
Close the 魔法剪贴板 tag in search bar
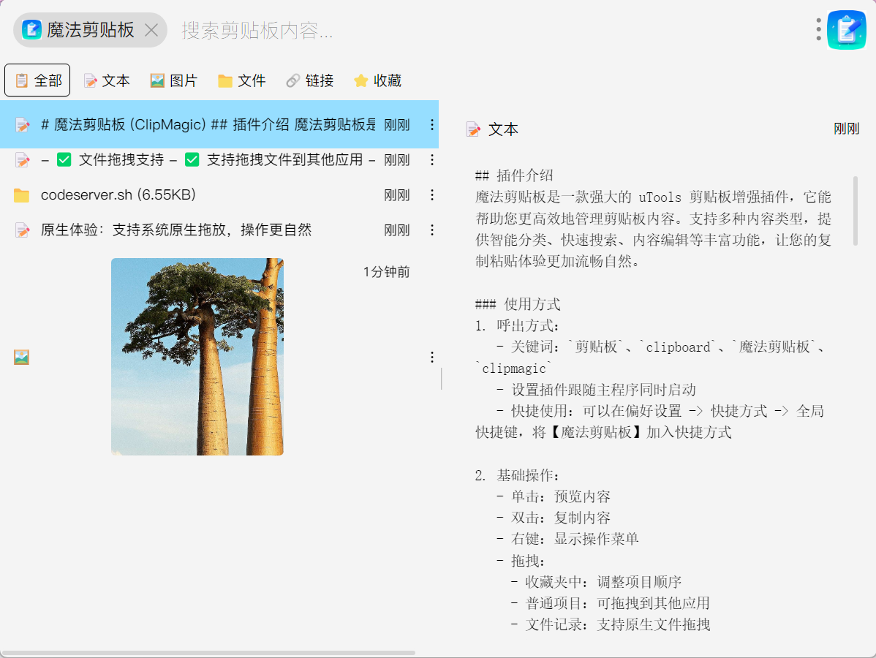[x=151, y=30]
